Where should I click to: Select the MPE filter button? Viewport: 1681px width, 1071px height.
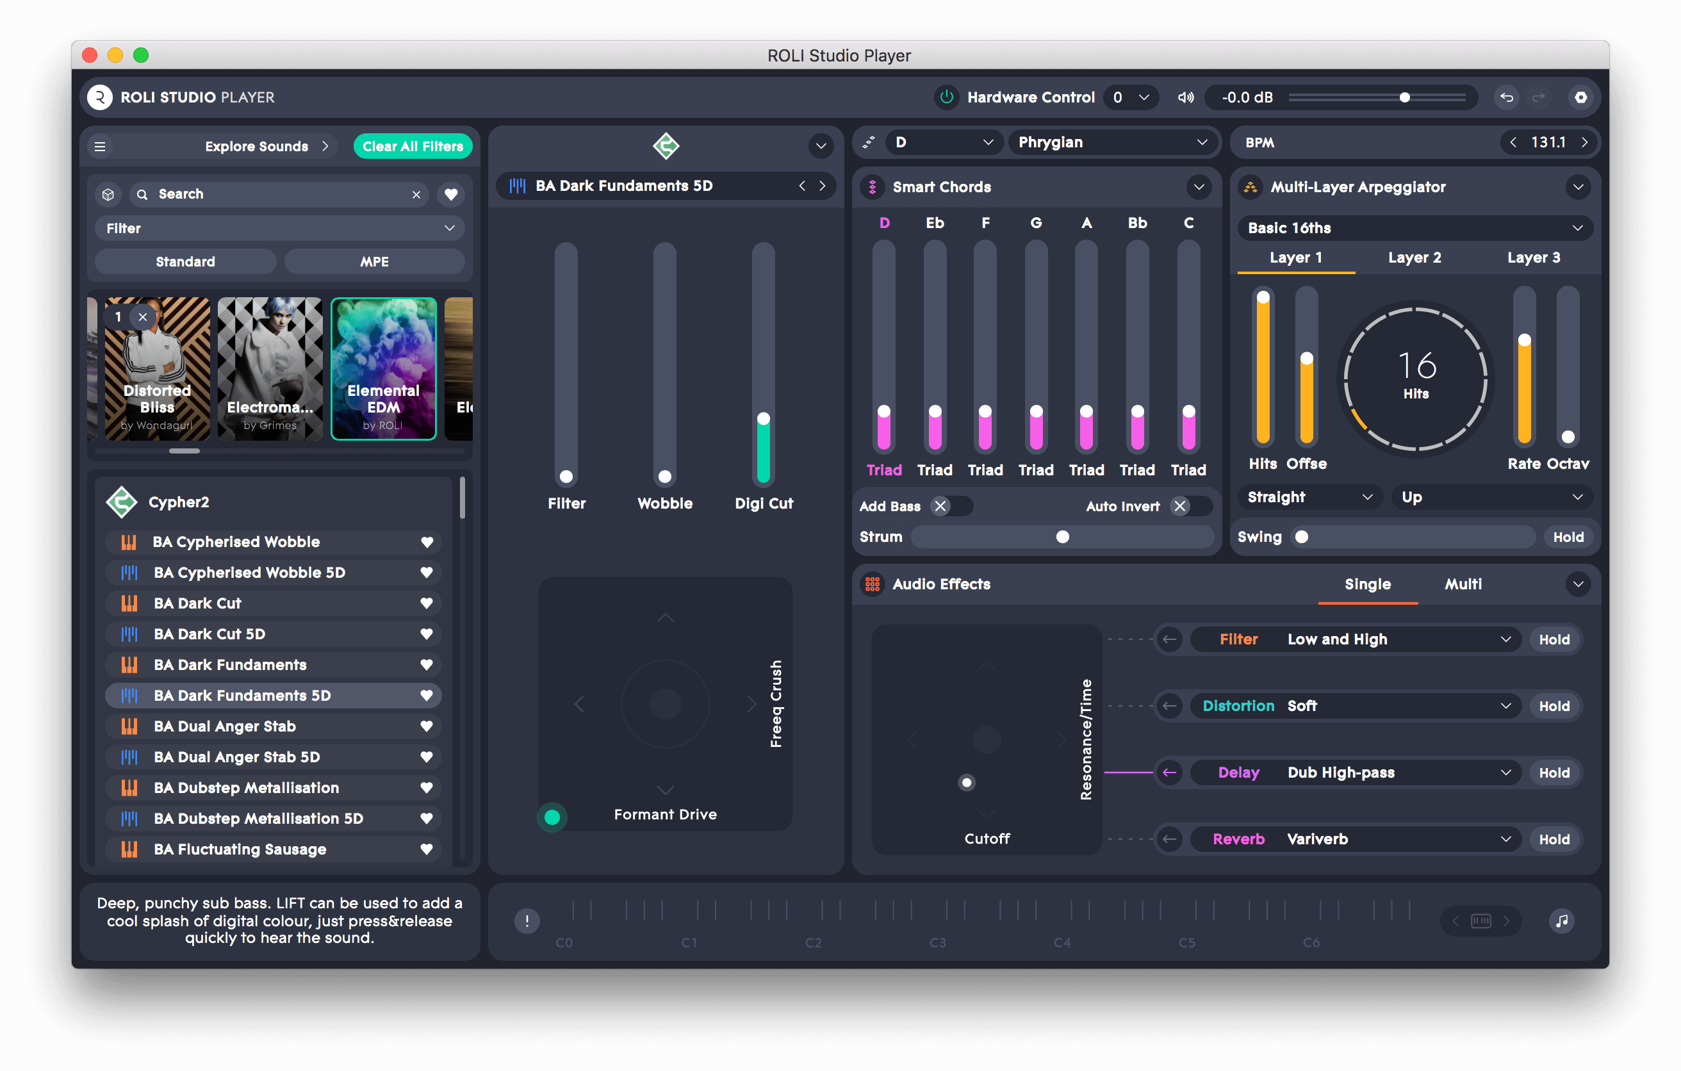374,261
